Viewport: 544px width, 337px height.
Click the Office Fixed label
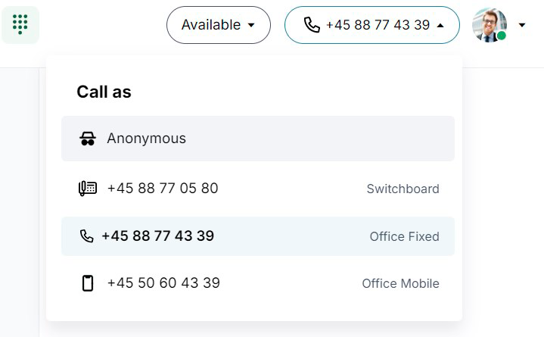click(405, 236)
